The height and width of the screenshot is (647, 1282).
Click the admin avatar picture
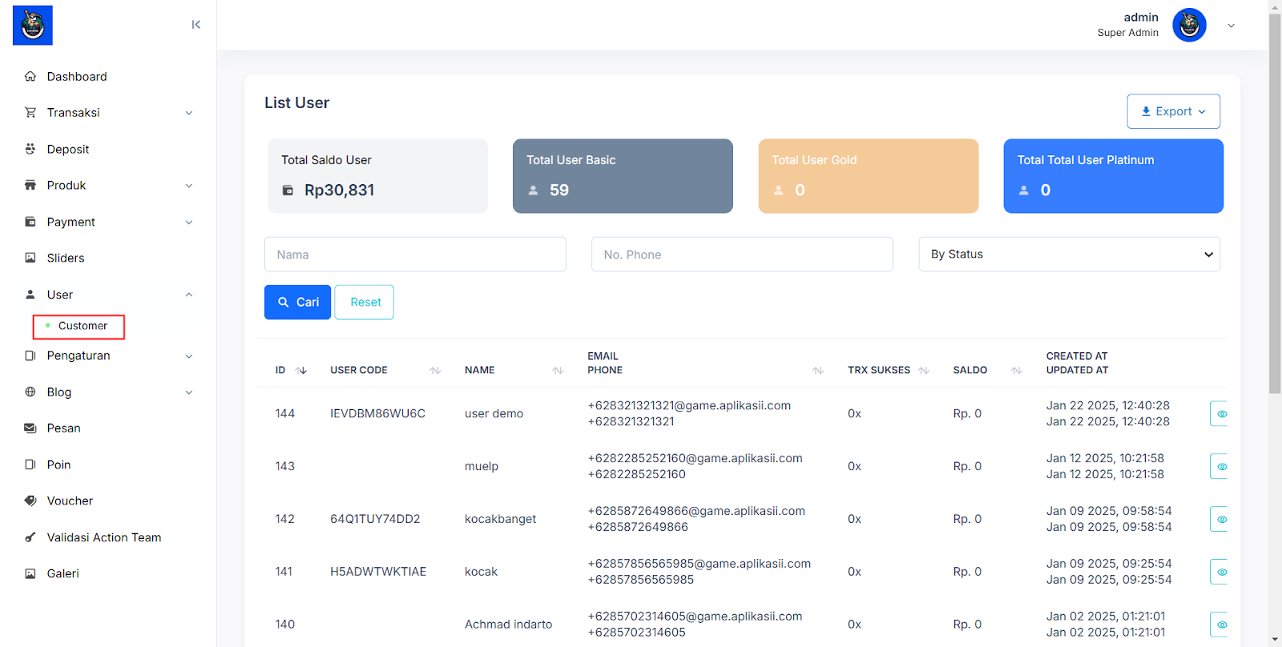coord(1189,25)
